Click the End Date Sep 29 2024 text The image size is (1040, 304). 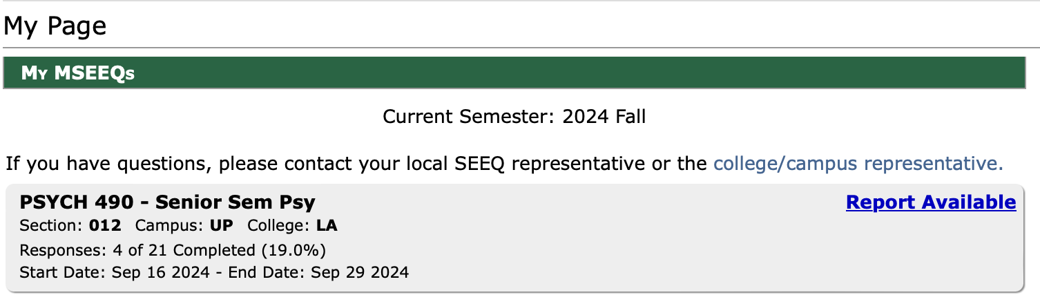(319, 272)
